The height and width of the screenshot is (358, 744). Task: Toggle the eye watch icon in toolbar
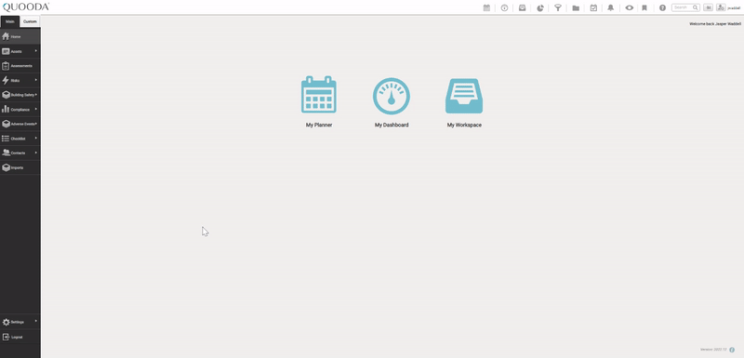click(630, 7)
